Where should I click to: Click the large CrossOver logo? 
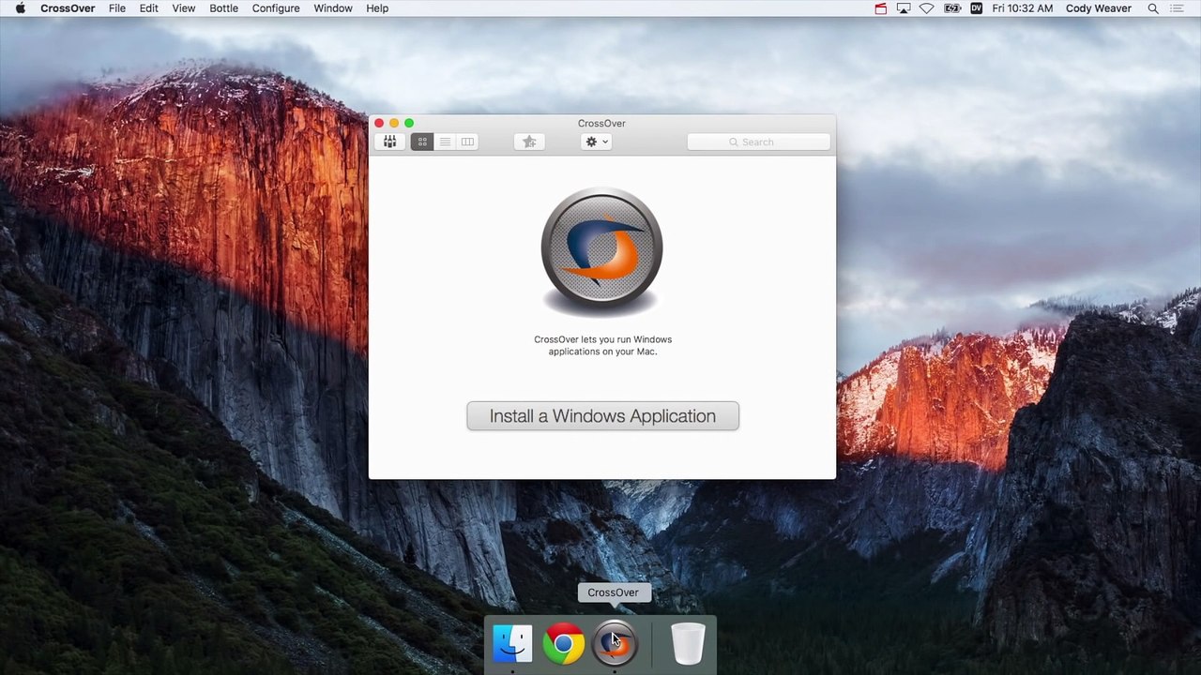click(x=602, y=251)
